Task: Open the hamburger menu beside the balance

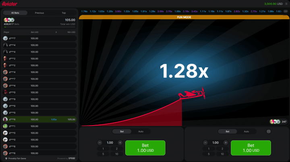Action: click(286, 4)
